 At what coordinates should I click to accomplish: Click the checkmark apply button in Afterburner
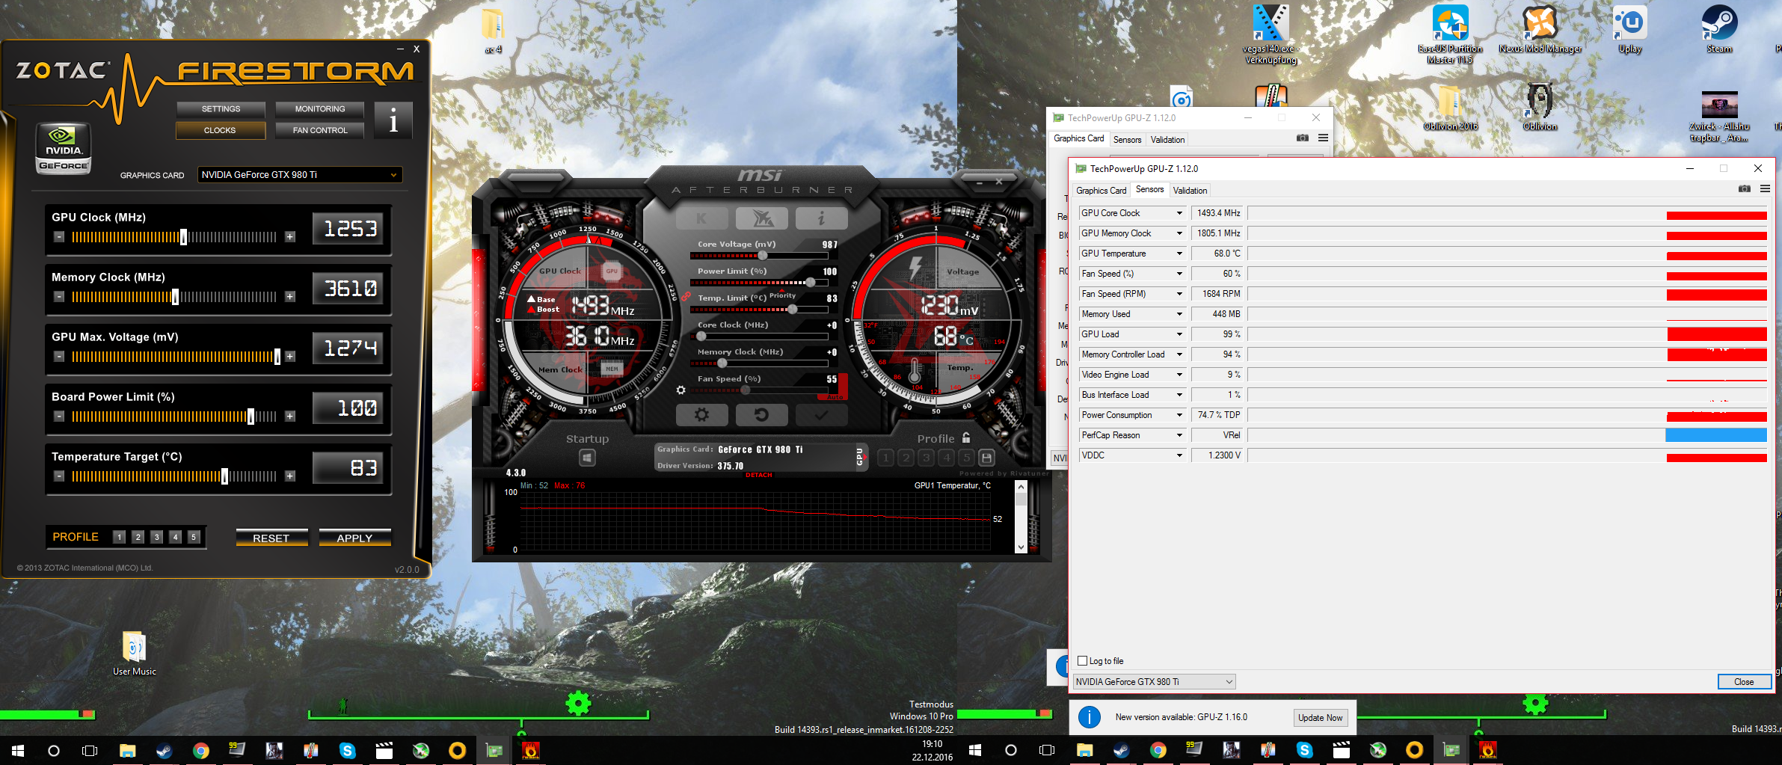pyautogui.click(x=821, y=414)
